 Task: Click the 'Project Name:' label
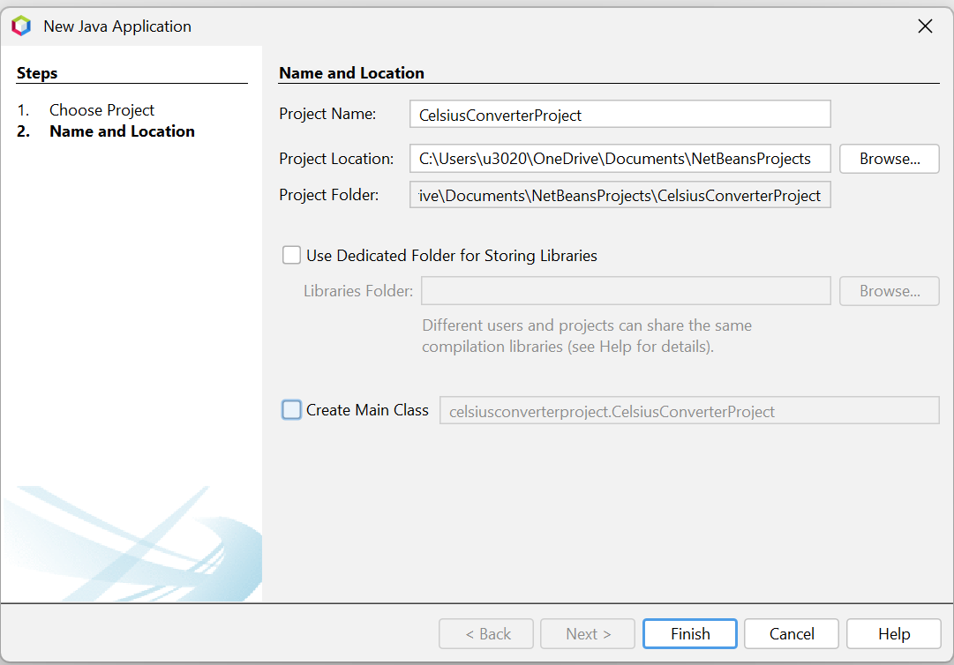327,114
